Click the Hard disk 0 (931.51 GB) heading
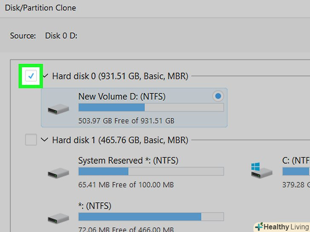Viewport: 310px width, 232px height. pos(120,76)
